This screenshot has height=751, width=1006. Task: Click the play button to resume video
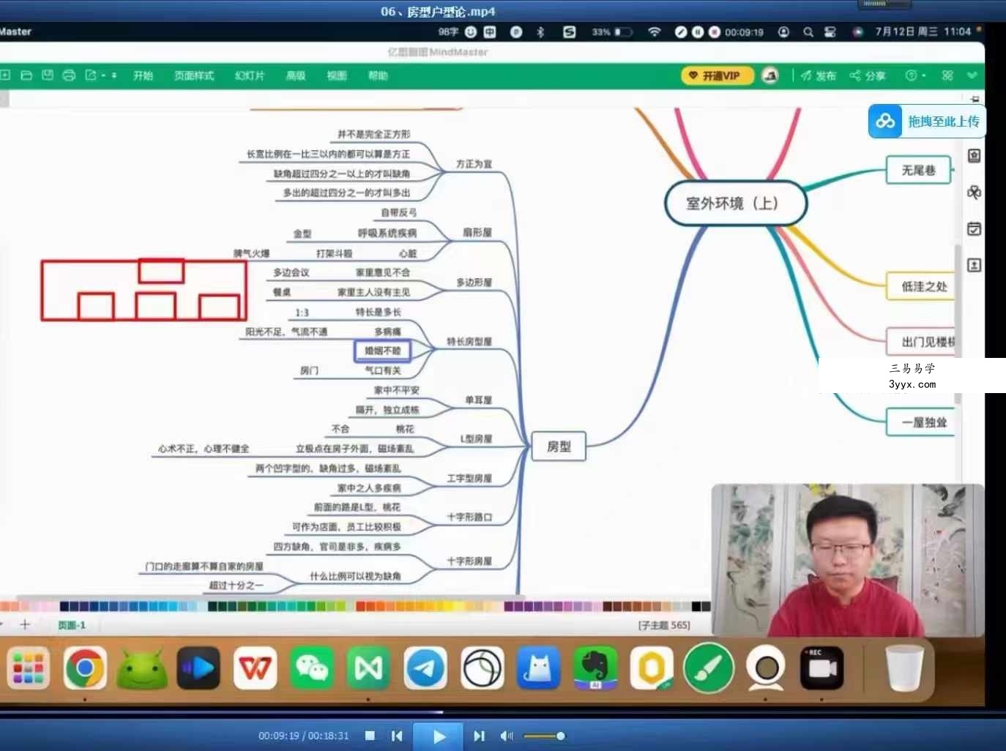click(439, 736)
